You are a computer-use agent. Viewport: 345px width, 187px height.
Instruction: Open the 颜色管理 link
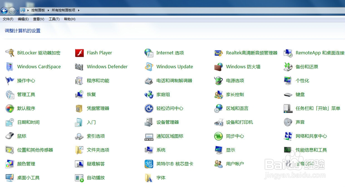26,164
